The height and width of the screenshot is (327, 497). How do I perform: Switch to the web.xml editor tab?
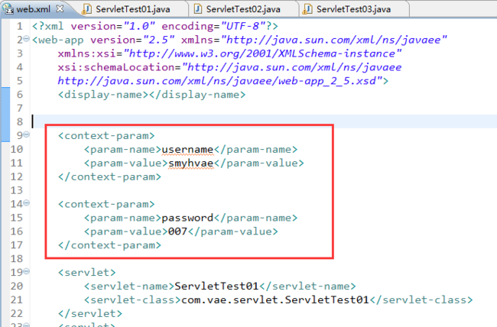(34, 9)
